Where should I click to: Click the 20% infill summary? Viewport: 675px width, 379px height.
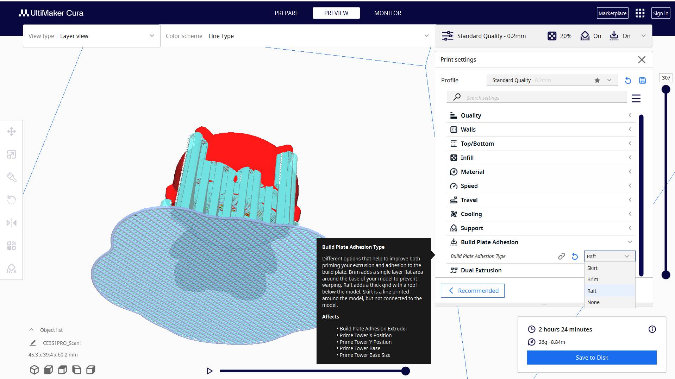click(x=560, y=36)
